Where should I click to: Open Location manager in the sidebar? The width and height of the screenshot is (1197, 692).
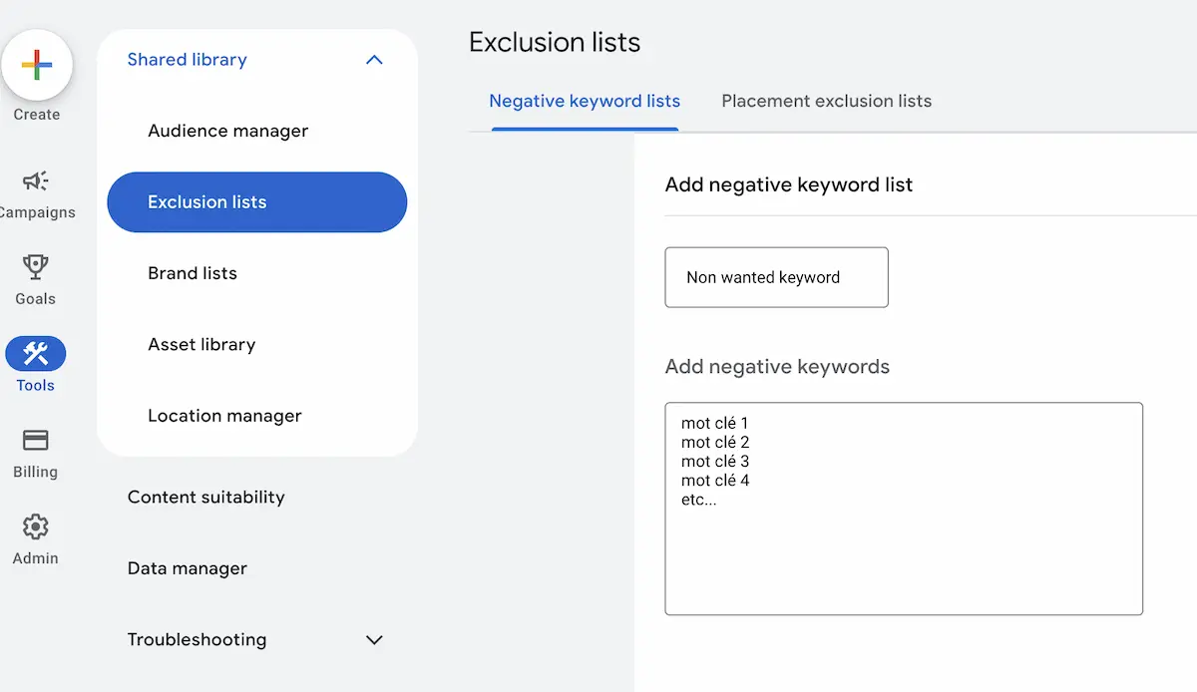pyautogui.click(x=224, y=416)
